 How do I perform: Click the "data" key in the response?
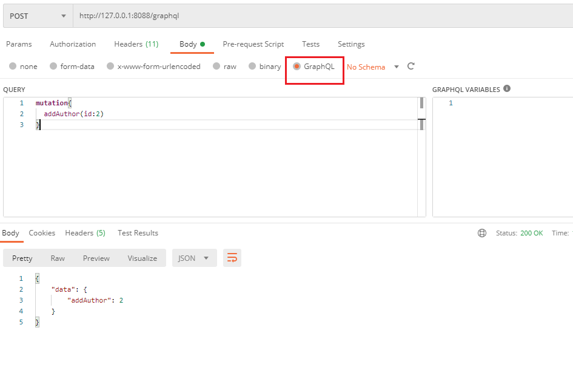point(63,289)
